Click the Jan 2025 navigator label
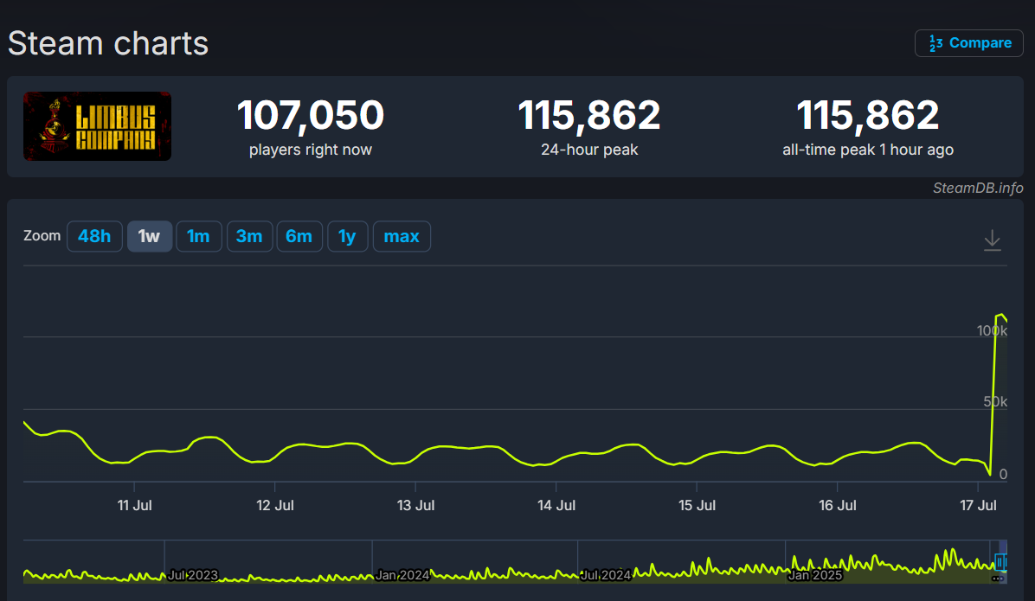The height and width of the screenshot is (601, 1035). coord(815,575)
